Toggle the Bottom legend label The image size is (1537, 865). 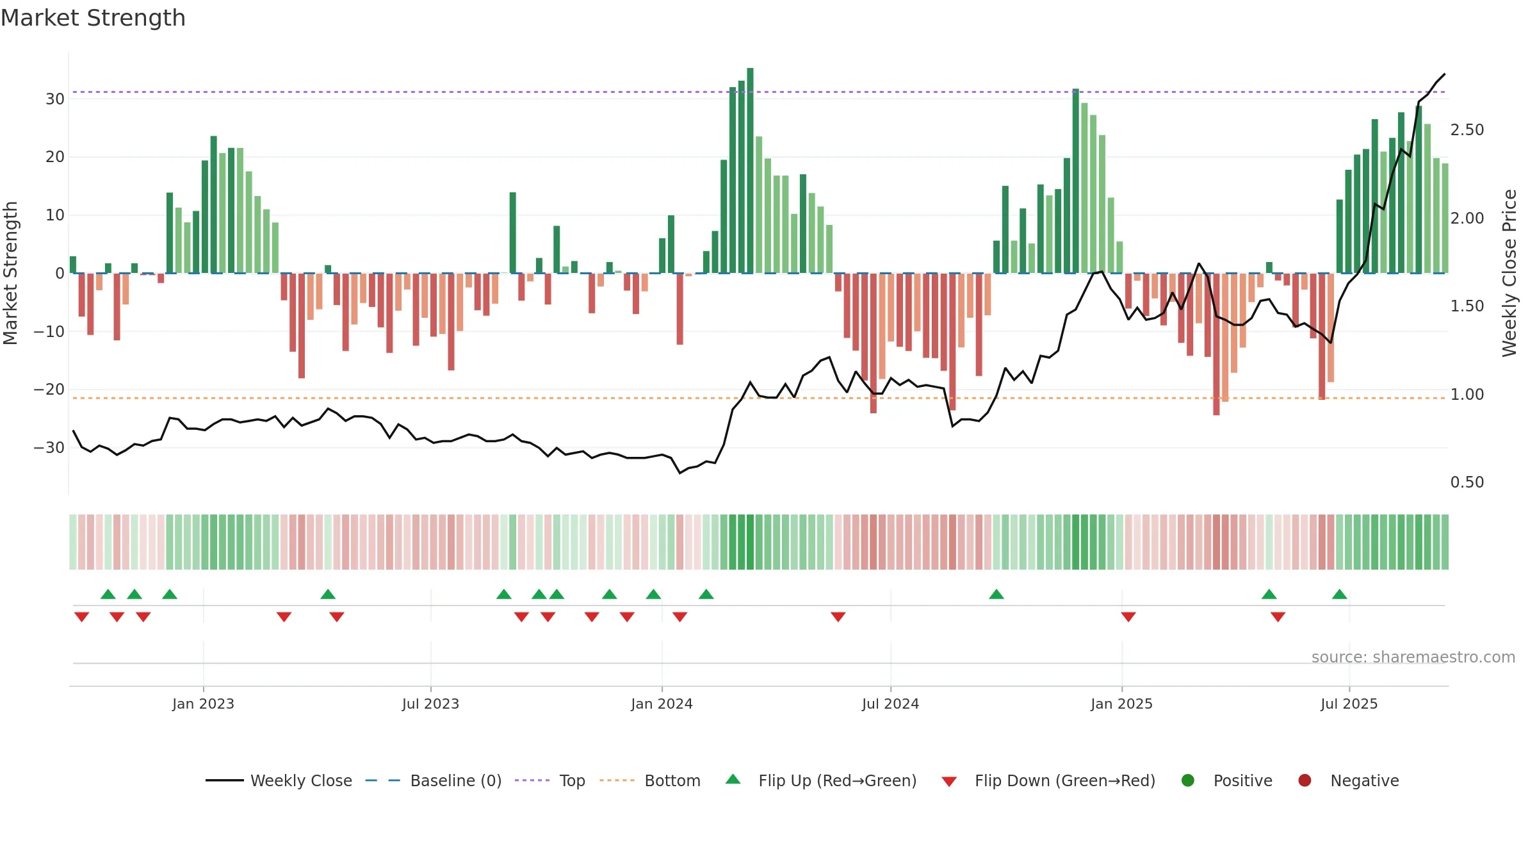click(672, 780)
